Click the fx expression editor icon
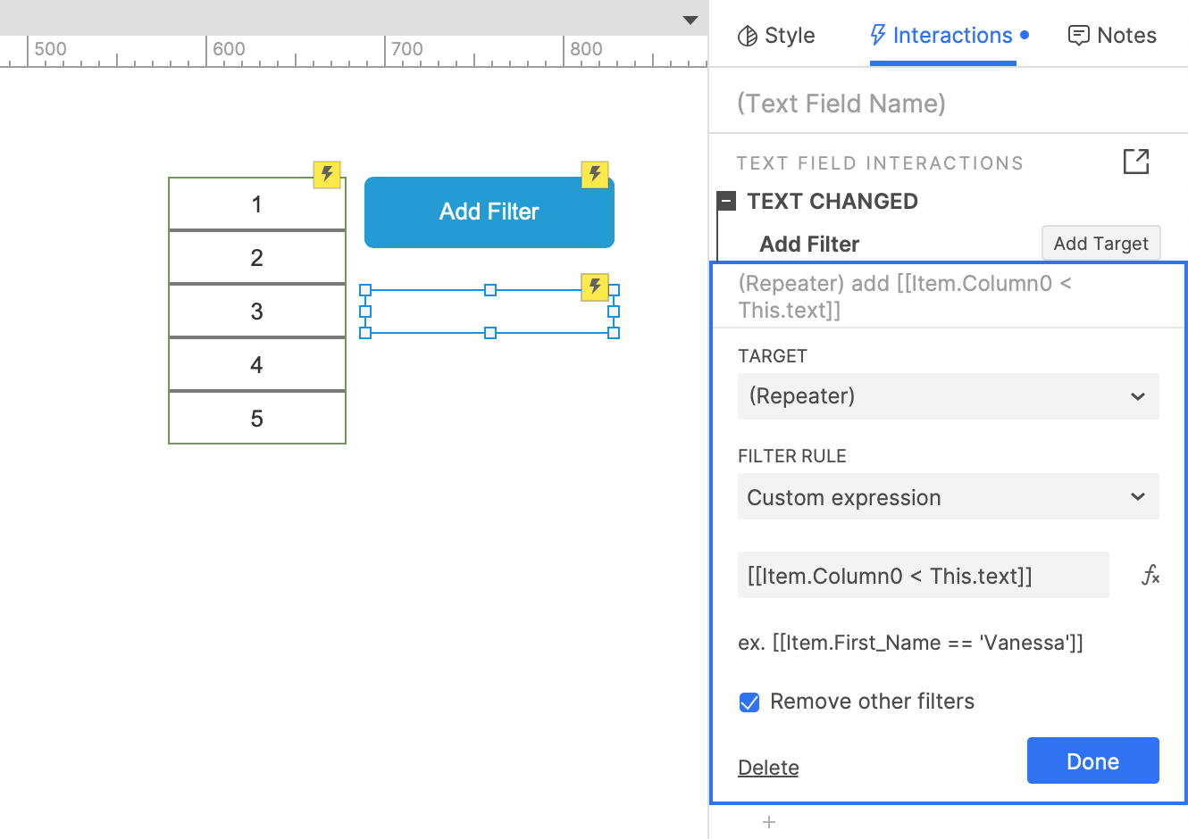This screenshot has width=1188, height=839. (x=1150, y=576)
